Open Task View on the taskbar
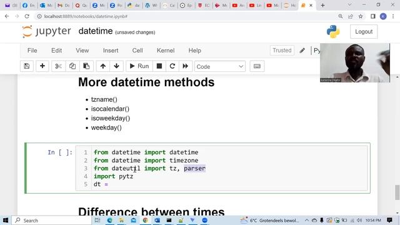The image size is (400, 225). [97, 220]
